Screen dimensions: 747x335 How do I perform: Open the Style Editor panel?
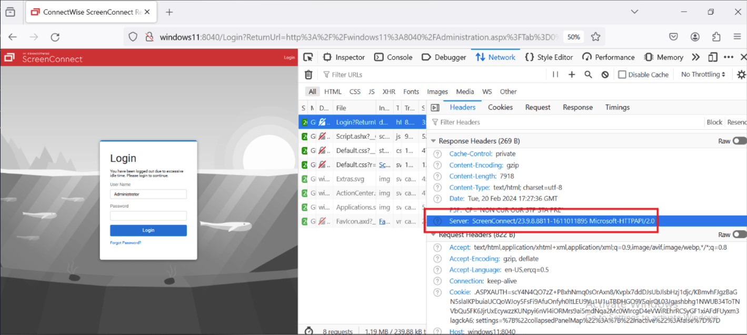tap(549, 57)
